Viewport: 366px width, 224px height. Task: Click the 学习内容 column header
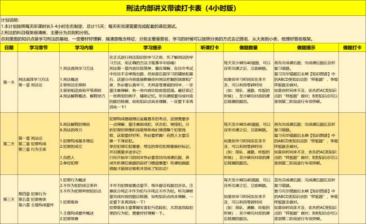pyautogui.click(x=84, y=47)
